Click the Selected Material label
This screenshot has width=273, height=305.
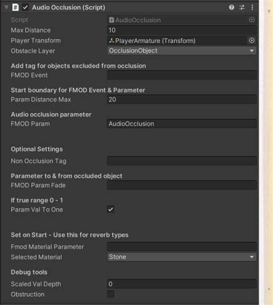pyautogui.click(x=36, y=257)
